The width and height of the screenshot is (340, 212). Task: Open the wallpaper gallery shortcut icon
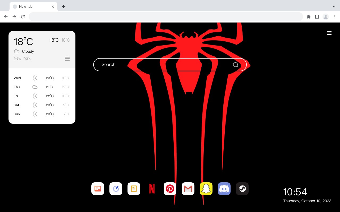pyautogui.click(x=98, y=189)
